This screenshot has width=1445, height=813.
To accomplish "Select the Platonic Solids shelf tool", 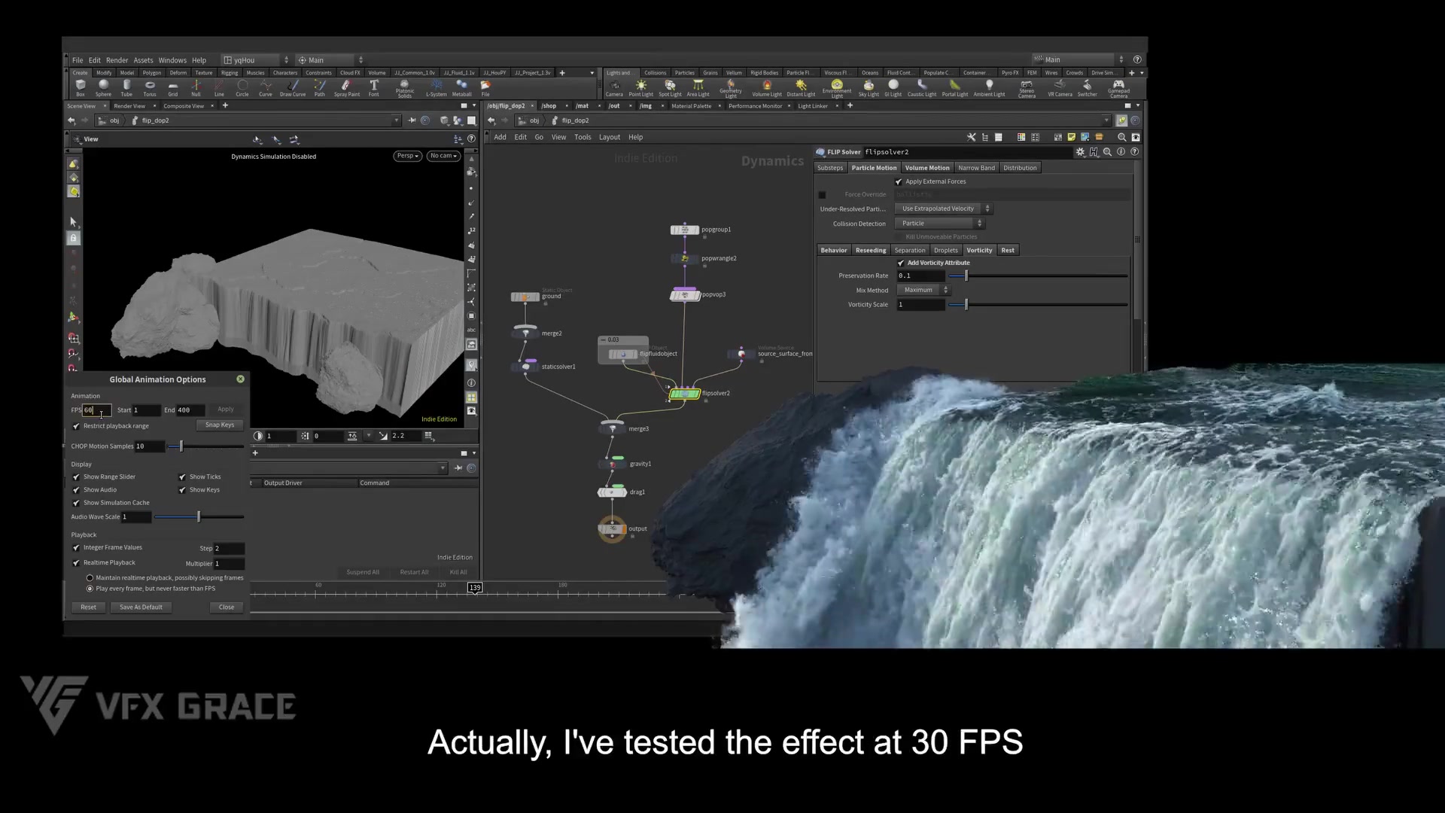I will pyautogui.click(x=405, y=88).
